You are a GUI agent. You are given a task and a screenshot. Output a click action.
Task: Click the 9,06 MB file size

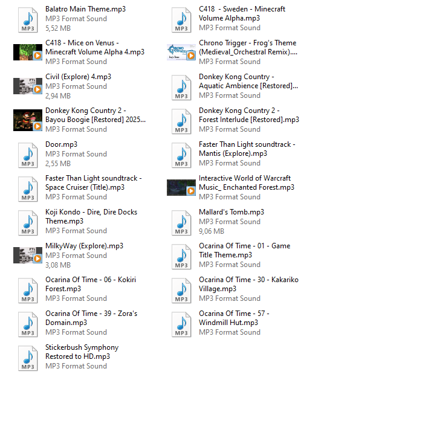pos(212,231)
